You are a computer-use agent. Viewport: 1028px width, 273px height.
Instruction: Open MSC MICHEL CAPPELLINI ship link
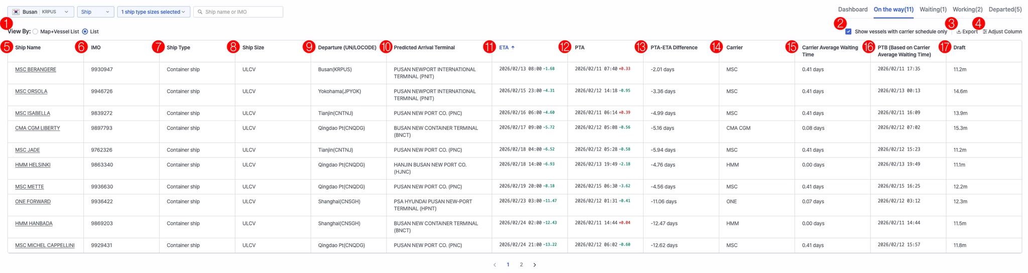(x=45, y=245)
